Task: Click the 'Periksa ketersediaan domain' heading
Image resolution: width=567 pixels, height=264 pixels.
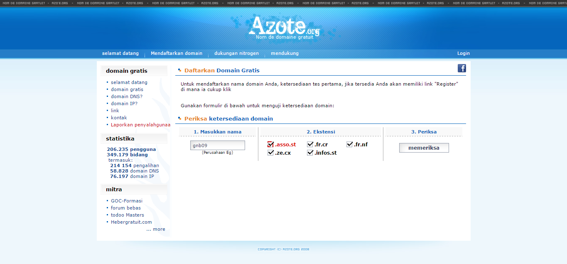Action: [x=228, y=118]
